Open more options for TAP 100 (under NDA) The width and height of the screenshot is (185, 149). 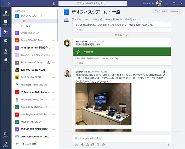(x=54, y=70)
